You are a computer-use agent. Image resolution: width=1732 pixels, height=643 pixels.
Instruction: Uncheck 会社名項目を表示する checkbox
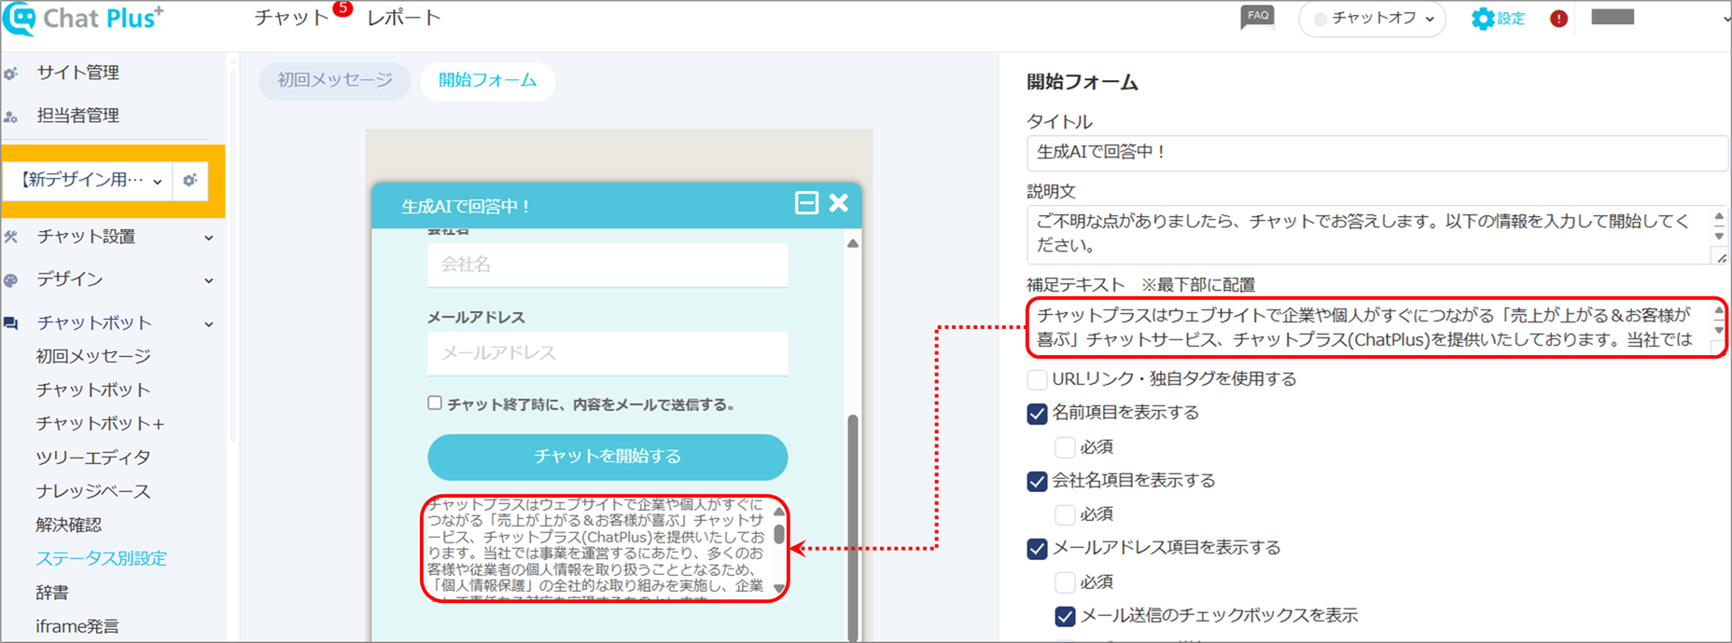pyautogui.click(x=1037, y=481)
